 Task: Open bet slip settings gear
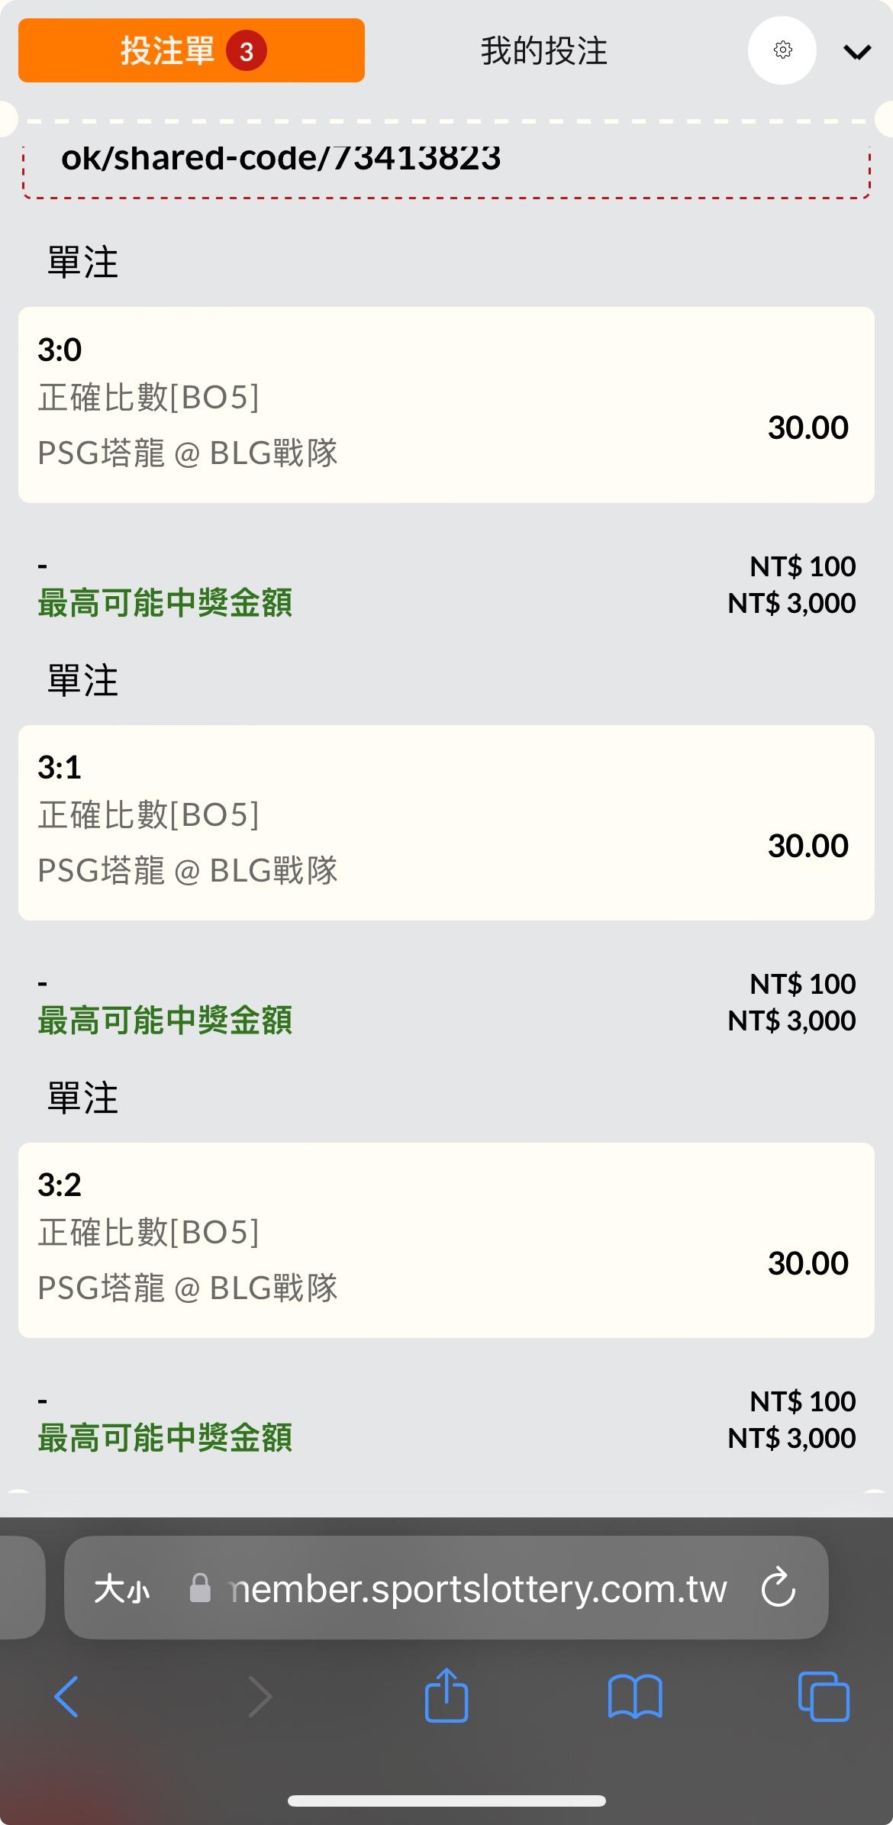[x=782, y=50]
